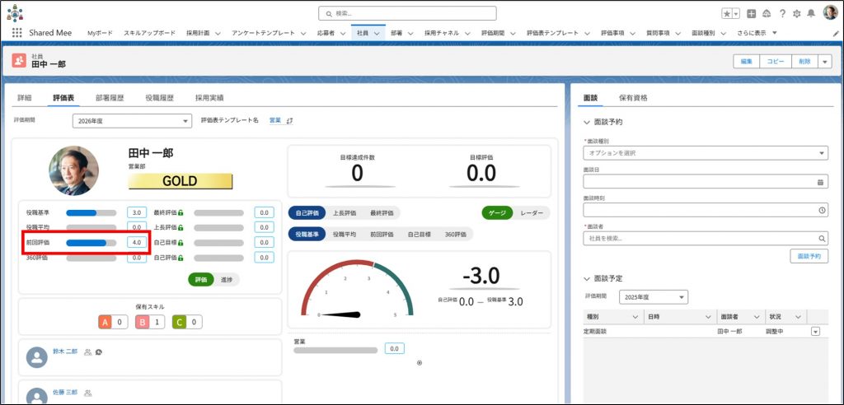Viewport: 844px width, 405px height.
Task: Click the swap icon beside 営業 template
Action: coord(290,121)
